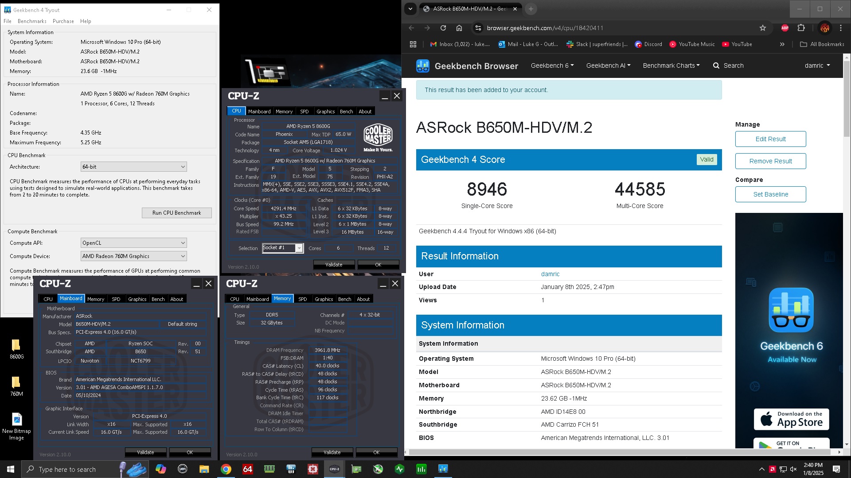851x478 pixels.
Task: Open the AIDA64 taskbar icon
Action: tap(247, 469)
